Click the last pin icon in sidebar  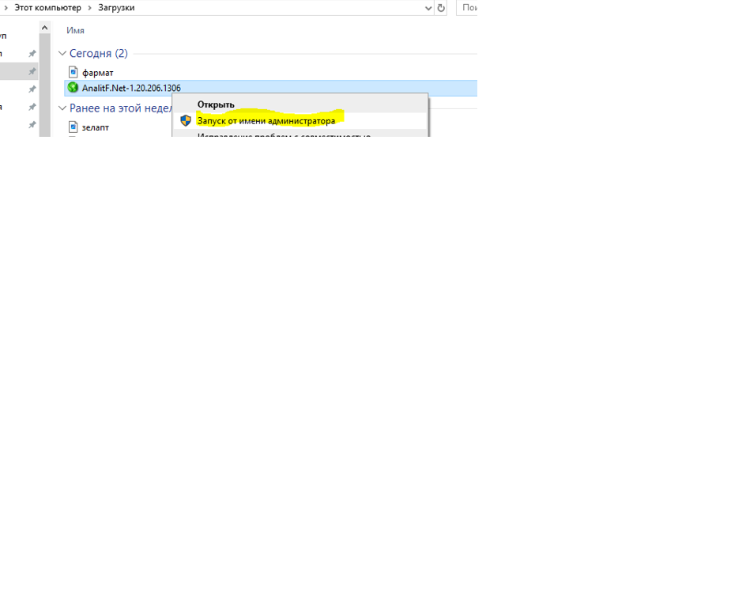click(x=32, y=125)
